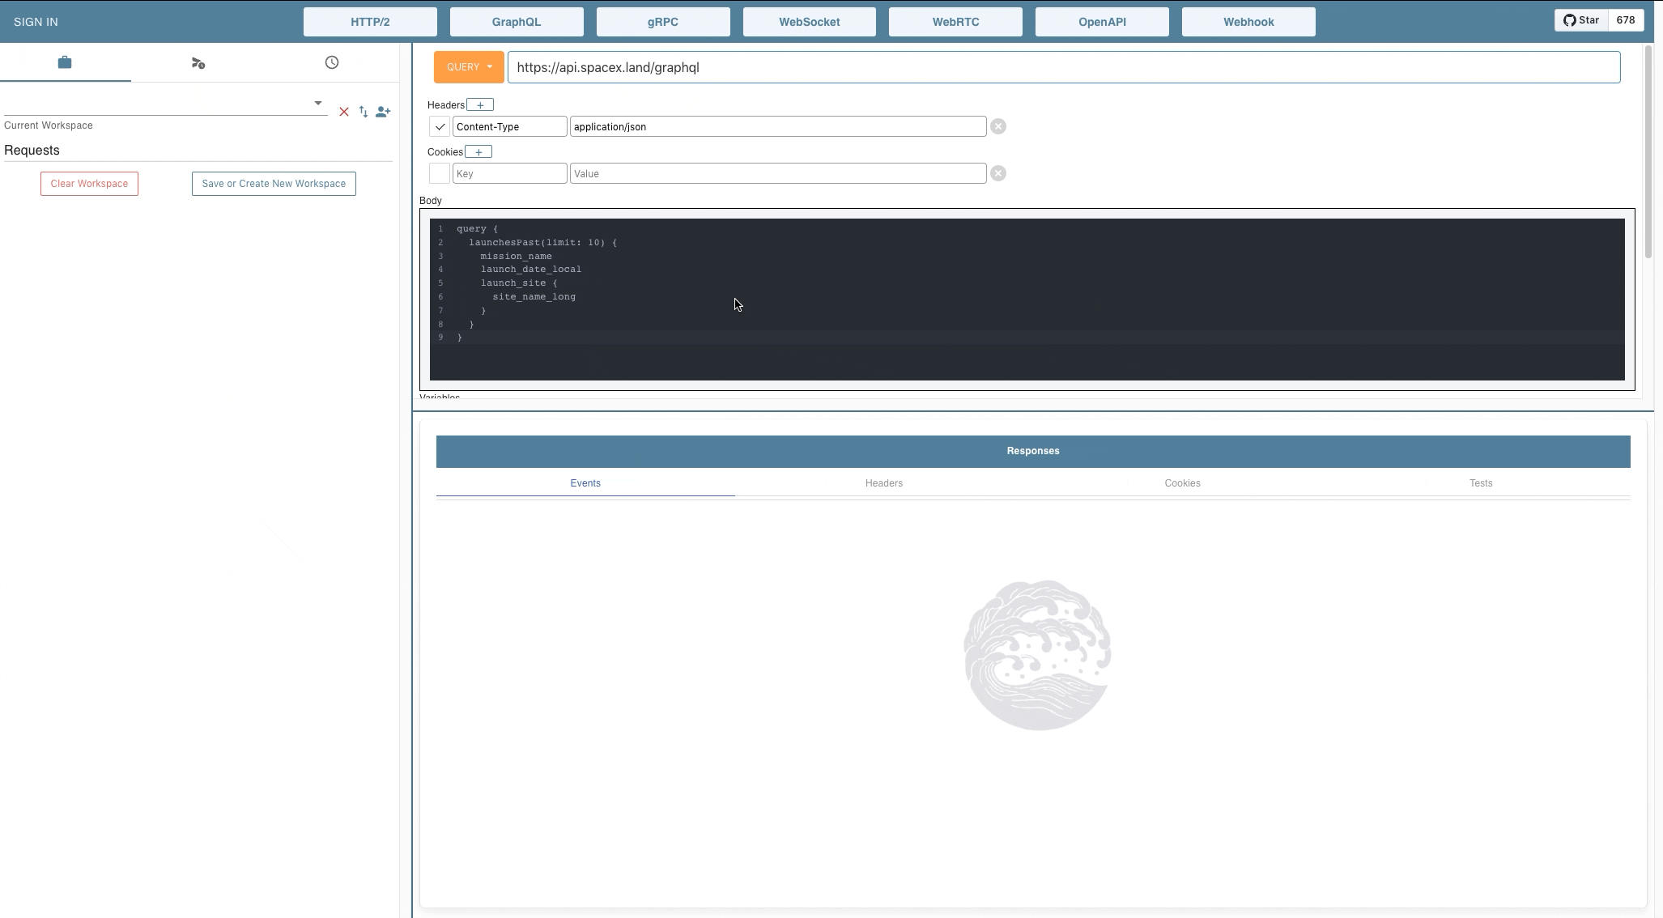
Task: Open the history clock tab
Action: point(332,62)
